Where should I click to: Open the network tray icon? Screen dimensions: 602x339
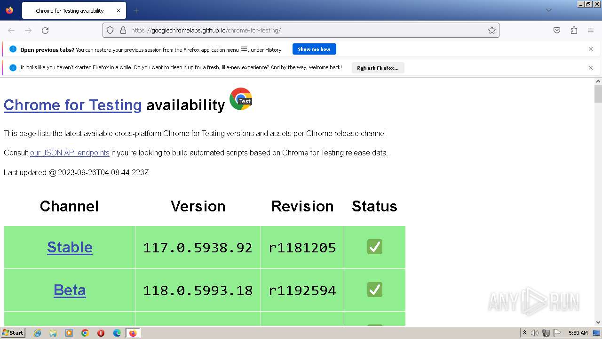click(546, 333)
